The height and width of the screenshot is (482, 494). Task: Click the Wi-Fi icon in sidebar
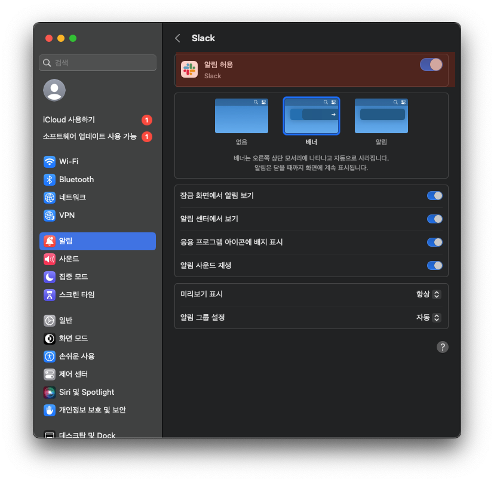coord(50,162)
